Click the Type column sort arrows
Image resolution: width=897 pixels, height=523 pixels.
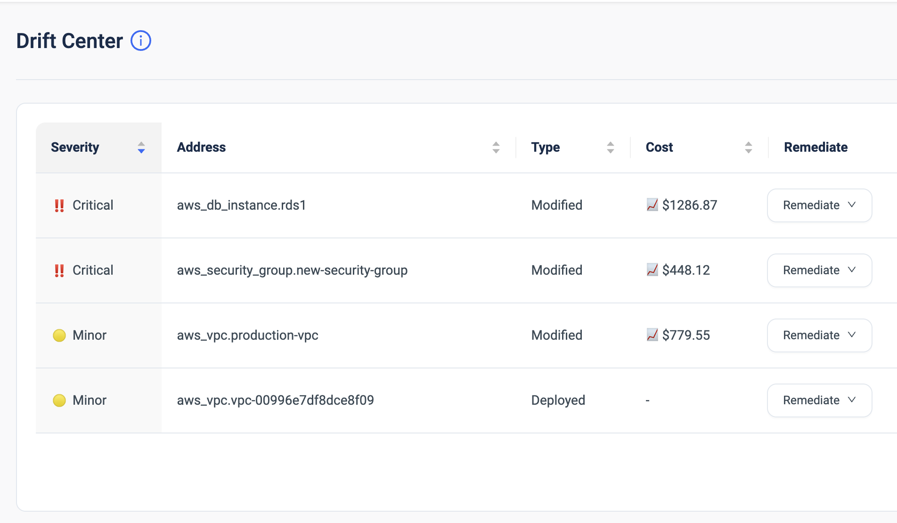coord(610,147)
